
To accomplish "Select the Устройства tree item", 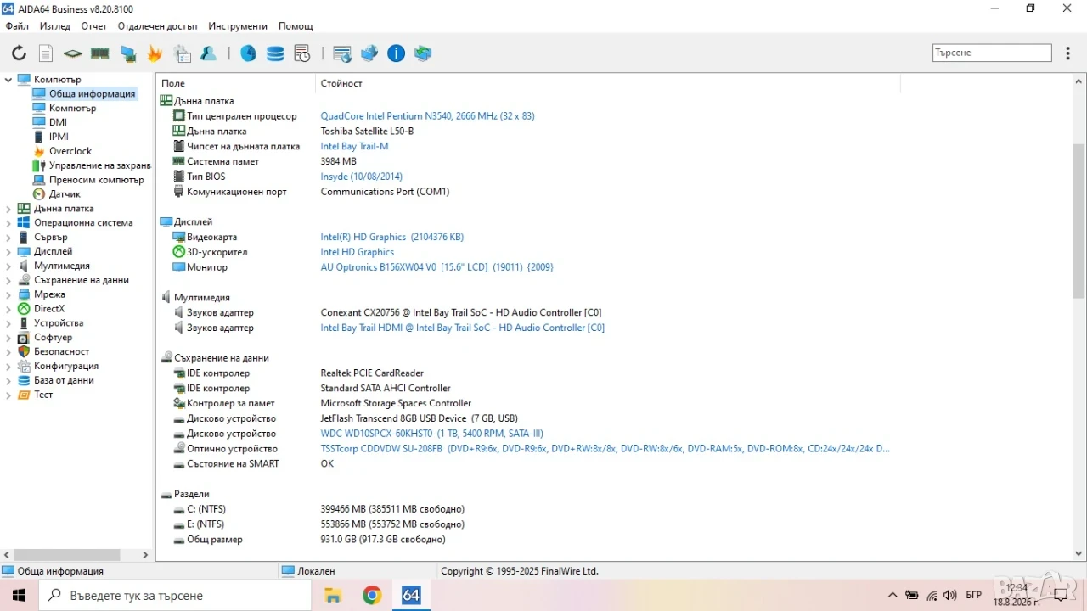I will pyautogui.click(x=59, y=323).
